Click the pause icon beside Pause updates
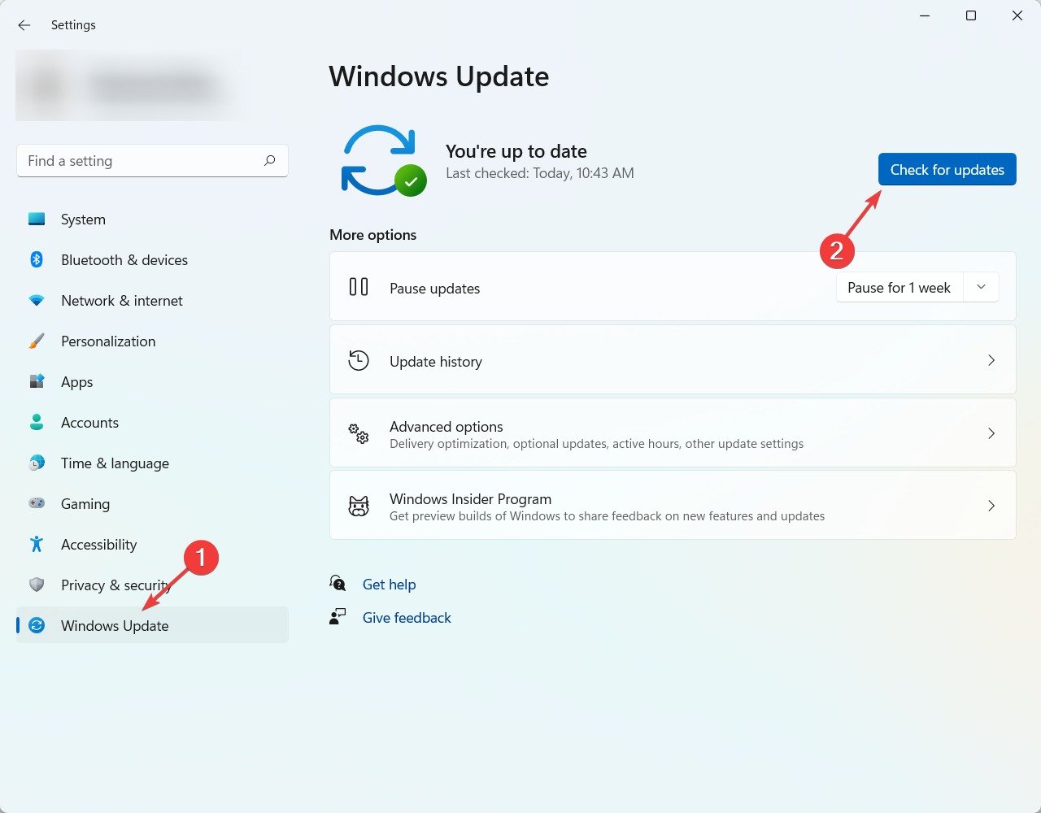The width and height of the screenshot is (1041, 813). tap(359, 287)
